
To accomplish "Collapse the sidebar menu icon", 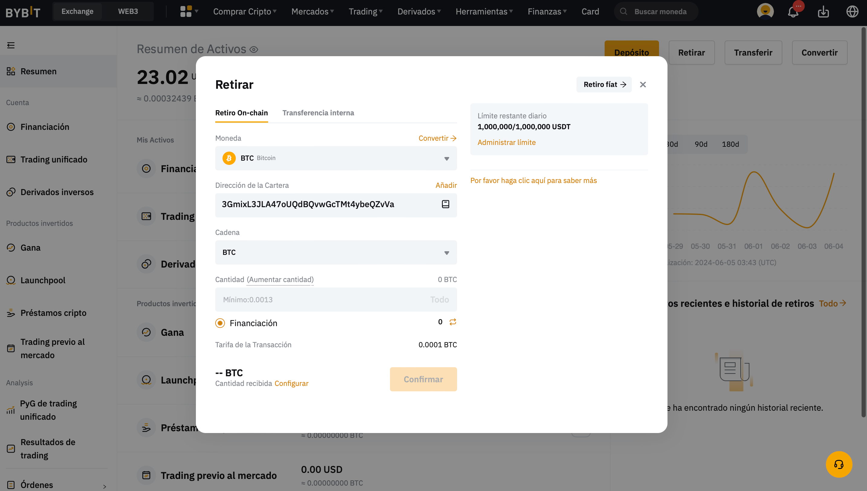I will click(11, 45).
